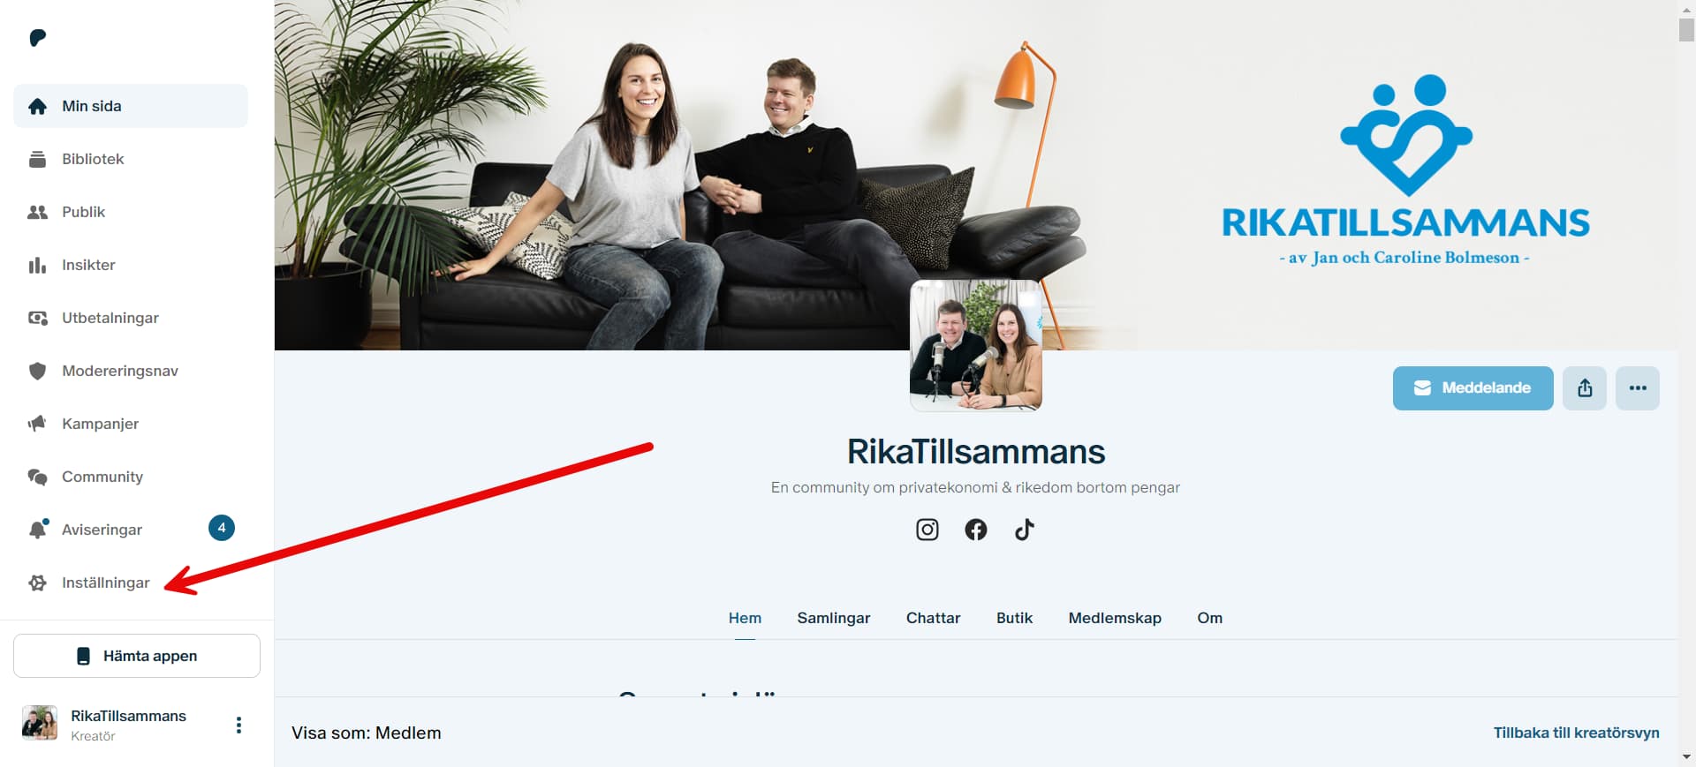Screen dimensions: 1696x767
Task: Click the share page icon button
Action: point(1585,388)
